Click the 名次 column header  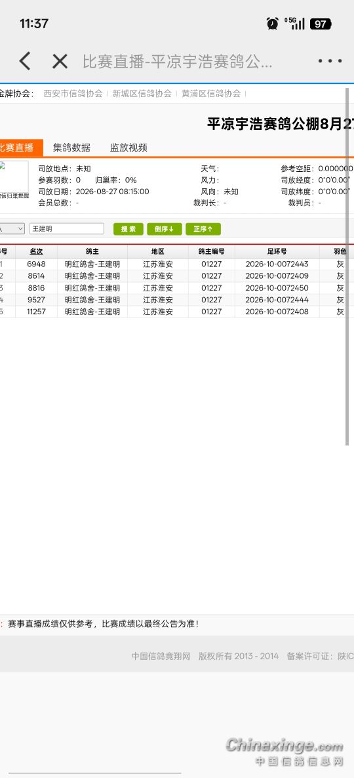(x=36, y=251)
